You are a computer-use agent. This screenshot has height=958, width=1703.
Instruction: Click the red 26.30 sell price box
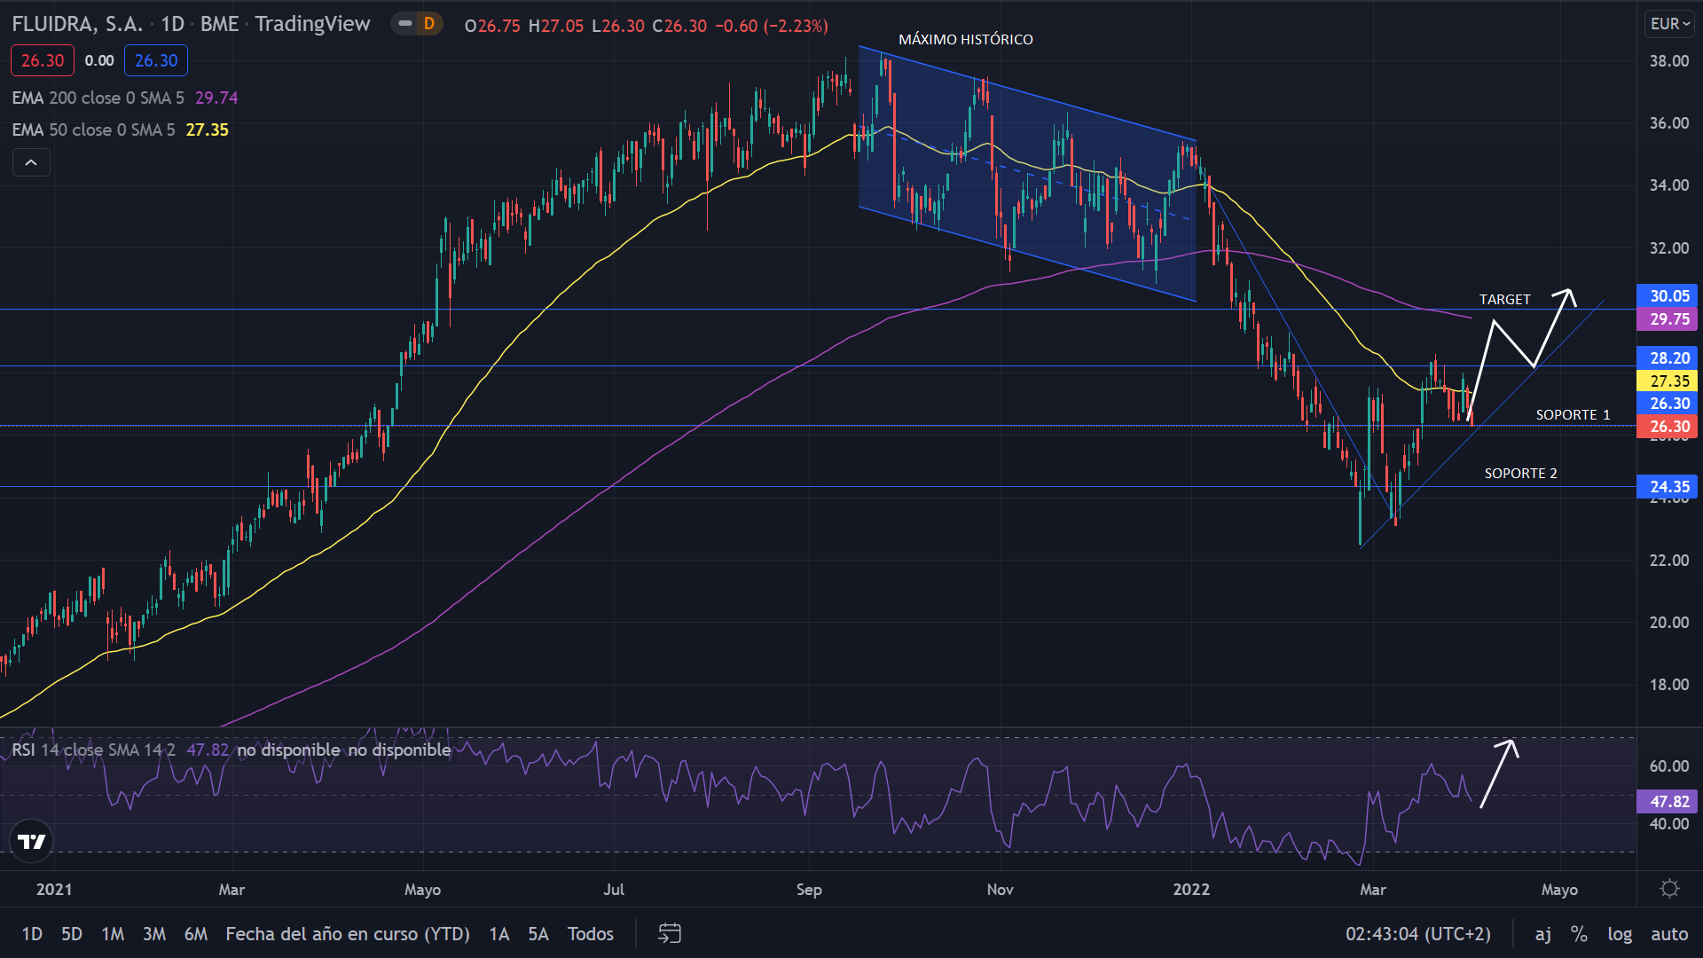point(43,60)
